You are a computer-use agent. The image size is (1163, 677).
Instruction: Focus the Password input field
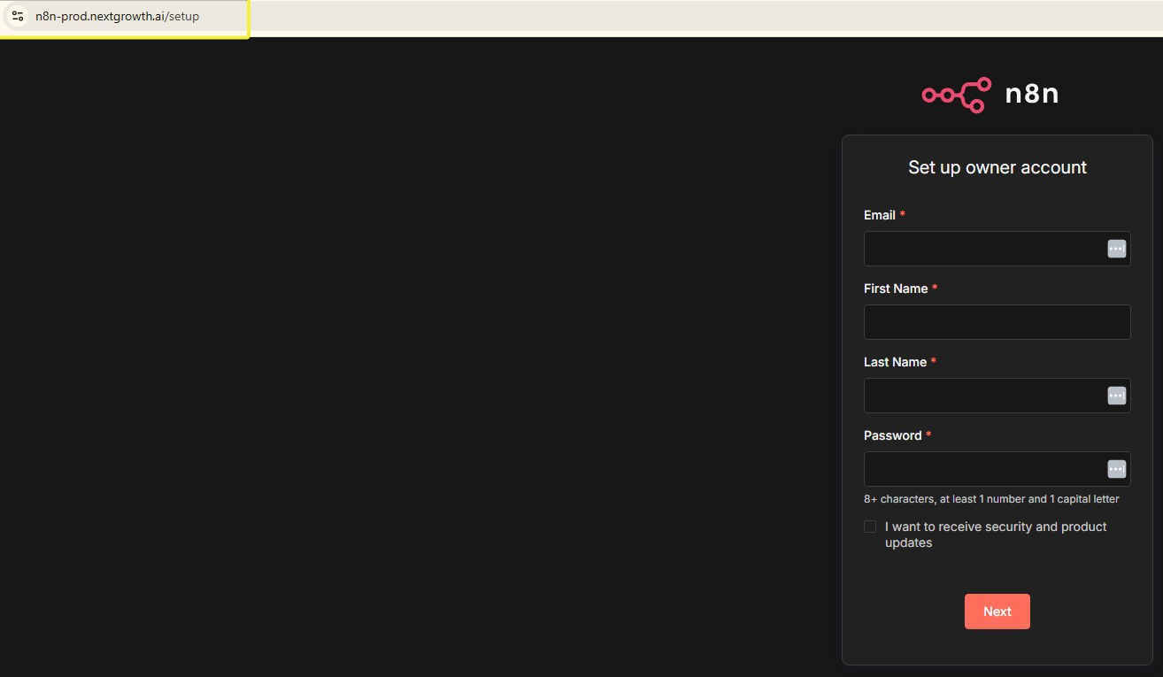pyautogui.click(x=982, y=469)
